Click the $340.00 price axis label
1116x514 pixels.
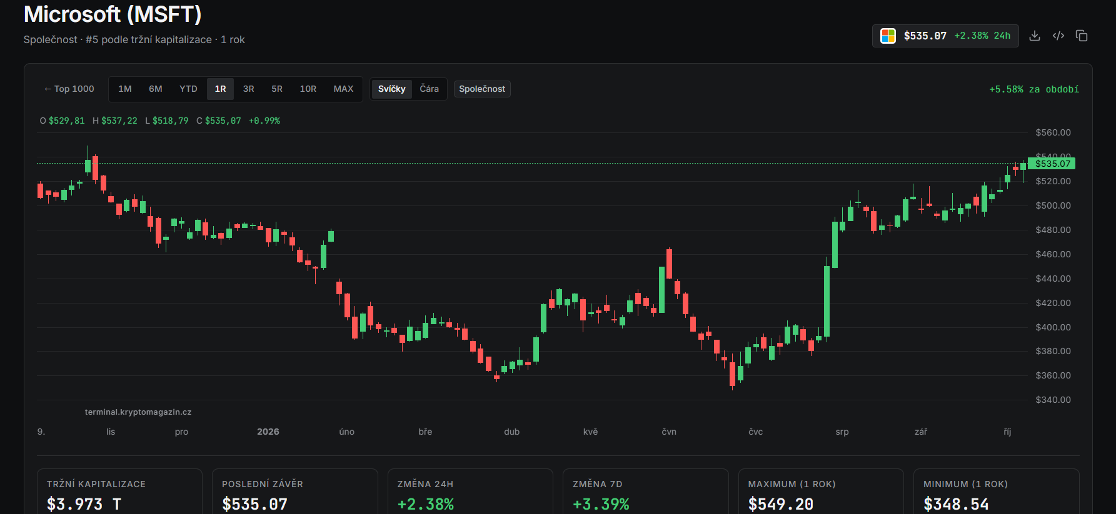(1053, 400)
